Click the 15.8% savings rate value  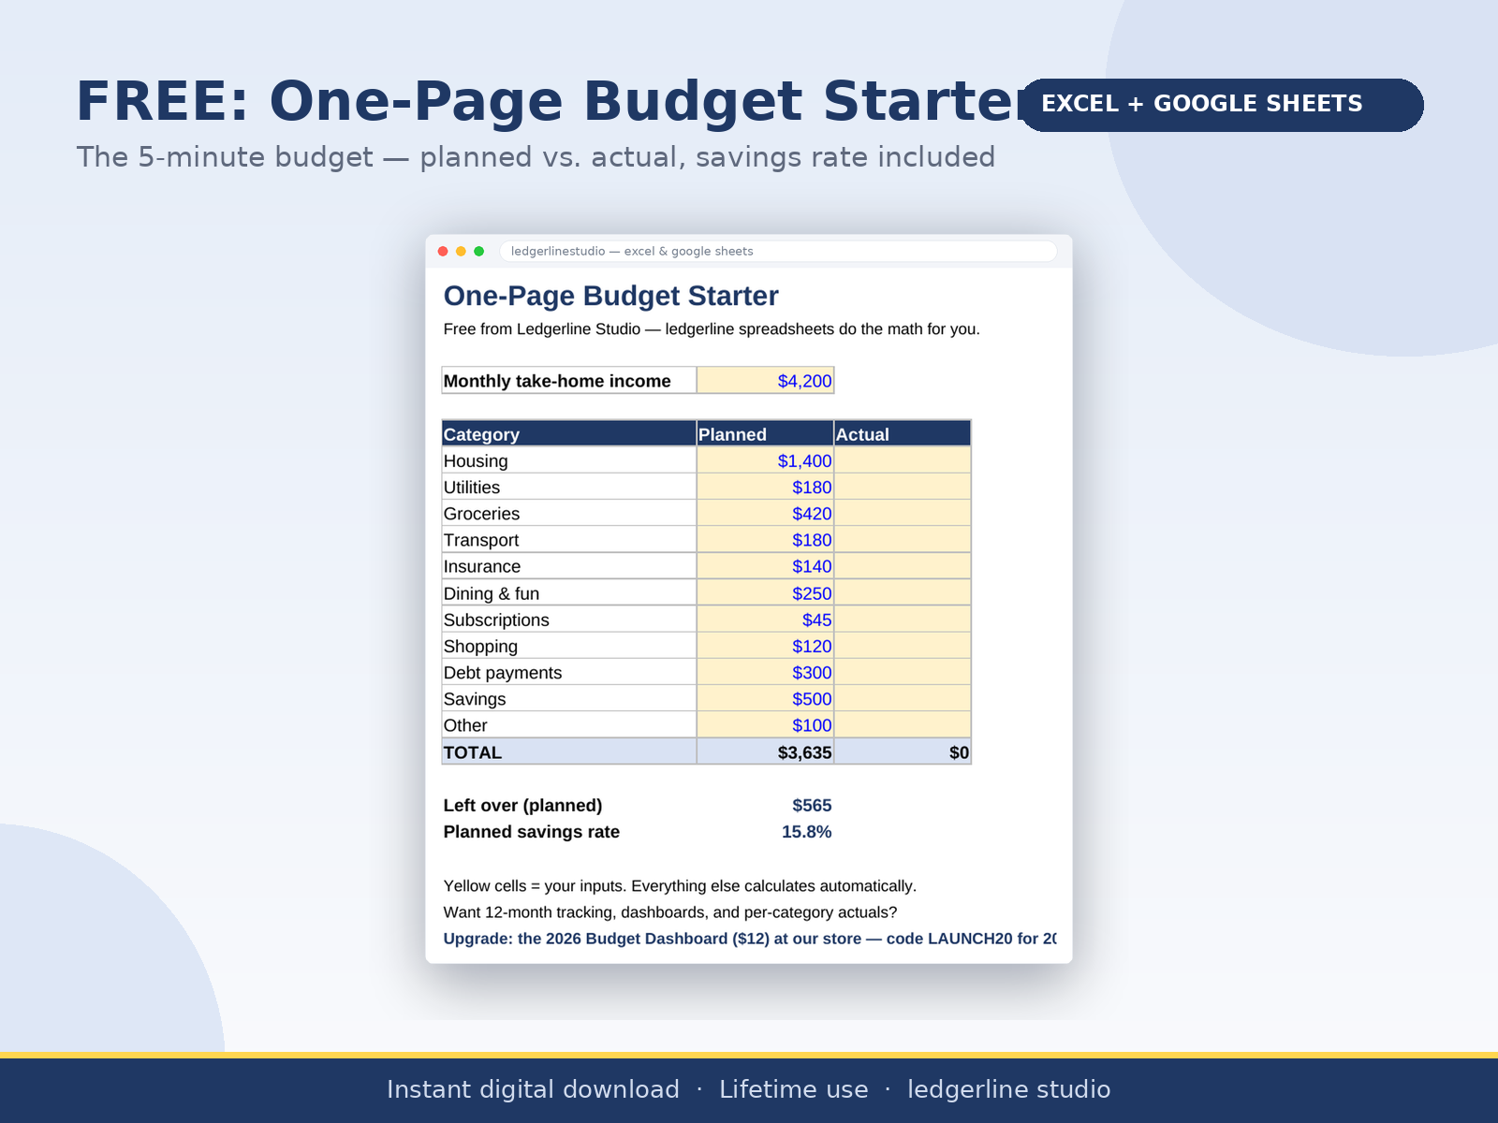coord(806,831)
